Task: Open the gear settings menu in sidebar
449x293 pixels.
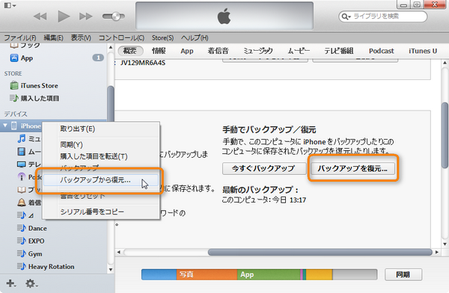Action: [31, 283]
